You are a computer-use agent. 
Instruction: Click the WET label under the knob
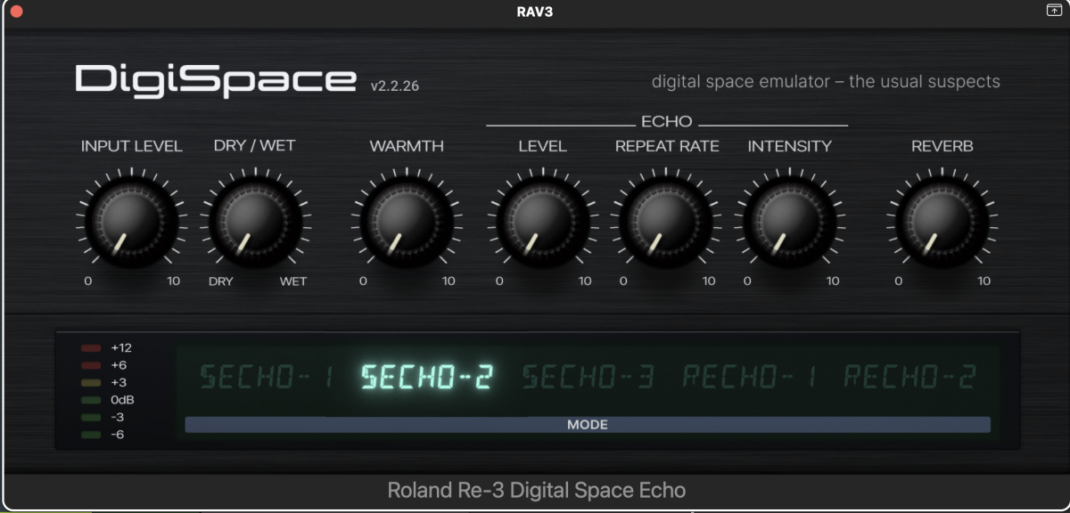click(x=293, y=281)
